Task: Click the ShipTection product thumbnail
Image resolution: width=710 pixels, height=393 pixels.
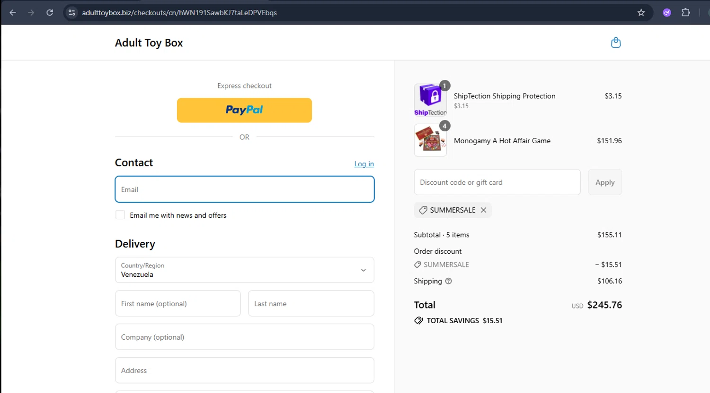Action: click(x=430, y=100)
